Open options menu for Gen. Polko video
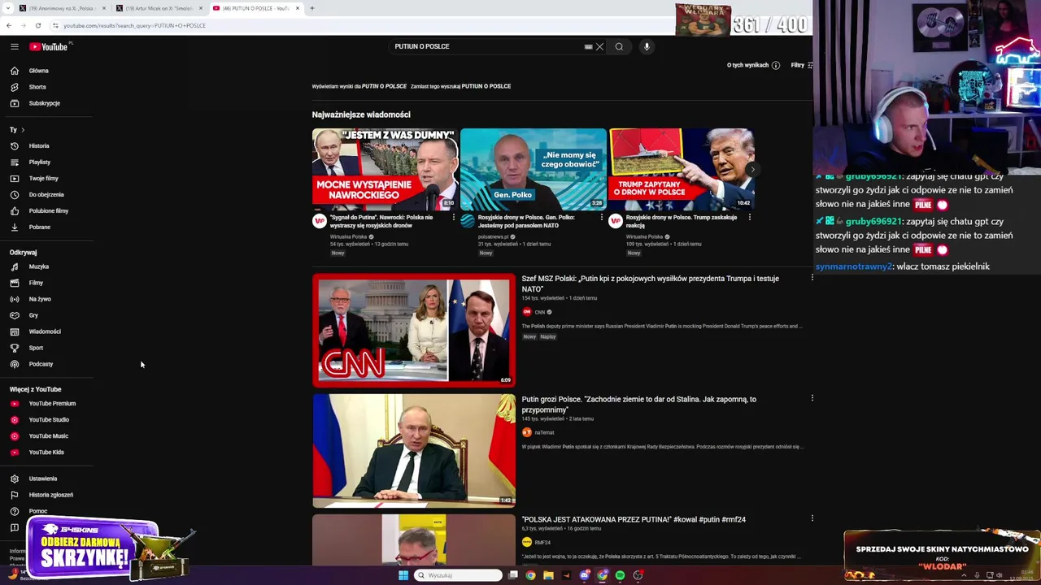This screenshot has width=1041, height=585. 601,218
